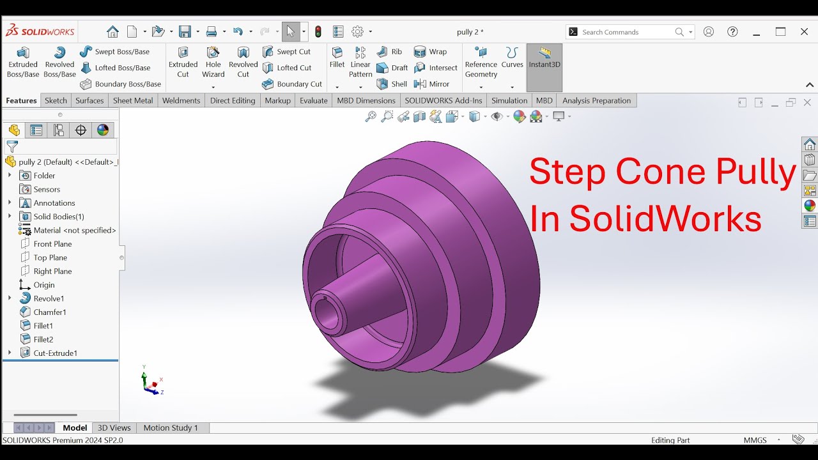Click the Rebuild traffic light icon

pyautogui.click(x=318, y=32)
